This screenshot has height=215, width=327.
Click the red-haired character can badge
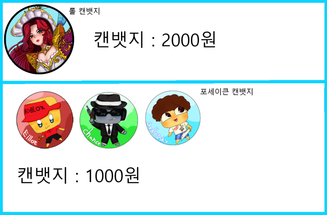point(39,39)
